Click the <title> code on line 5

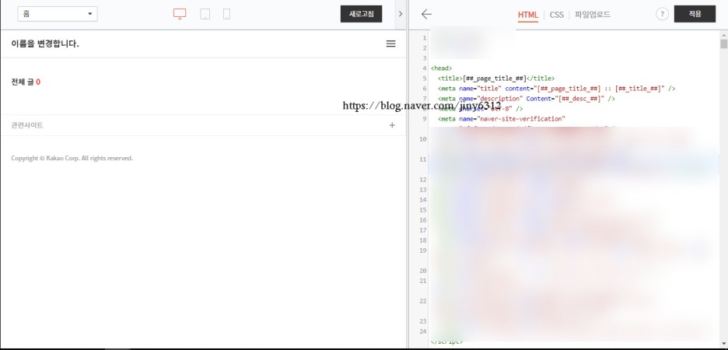(x=496, y=79)
